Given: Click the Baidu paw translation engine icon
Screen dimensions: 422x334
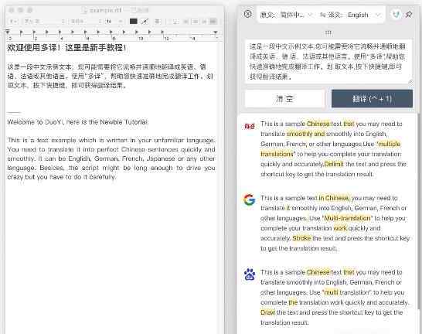Looking at the screenshot, I should point(250,274).
